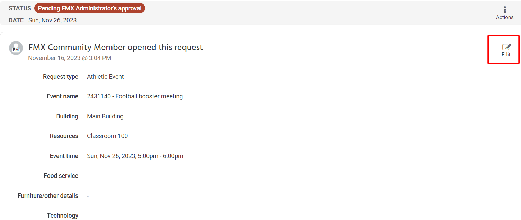Screen dimensions: 521x220
Task: Click the 'Food service' field row
Action: [61, 175]
